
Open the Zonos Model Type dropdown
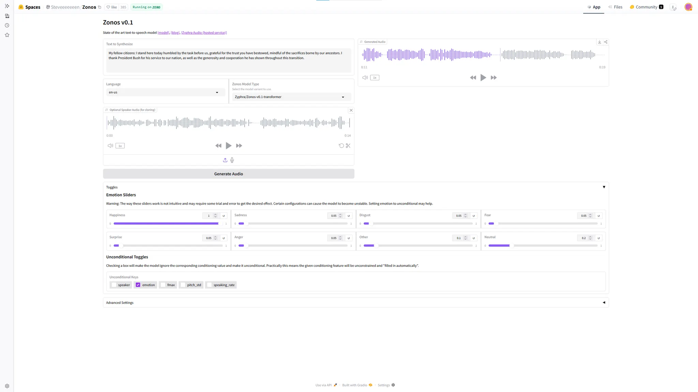coord(291,97)
